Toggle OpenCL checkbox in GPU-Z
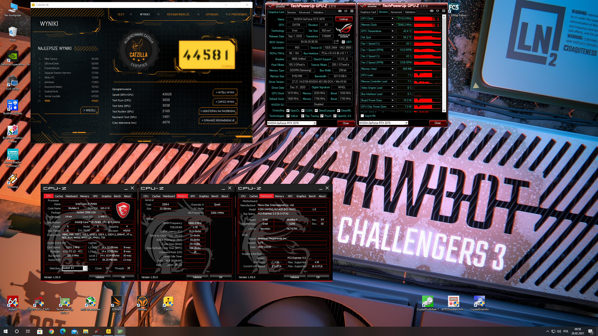 click(x=288, y=110)
